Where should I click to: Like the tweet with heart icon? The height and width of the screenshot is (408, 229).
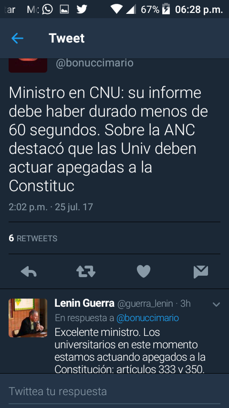click(144, 271)
